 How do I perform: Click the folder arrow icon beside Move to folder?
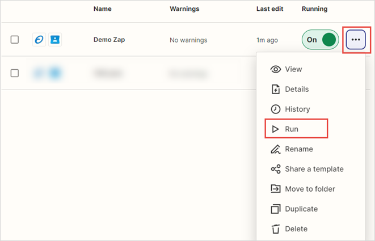[x=276, y=189]
